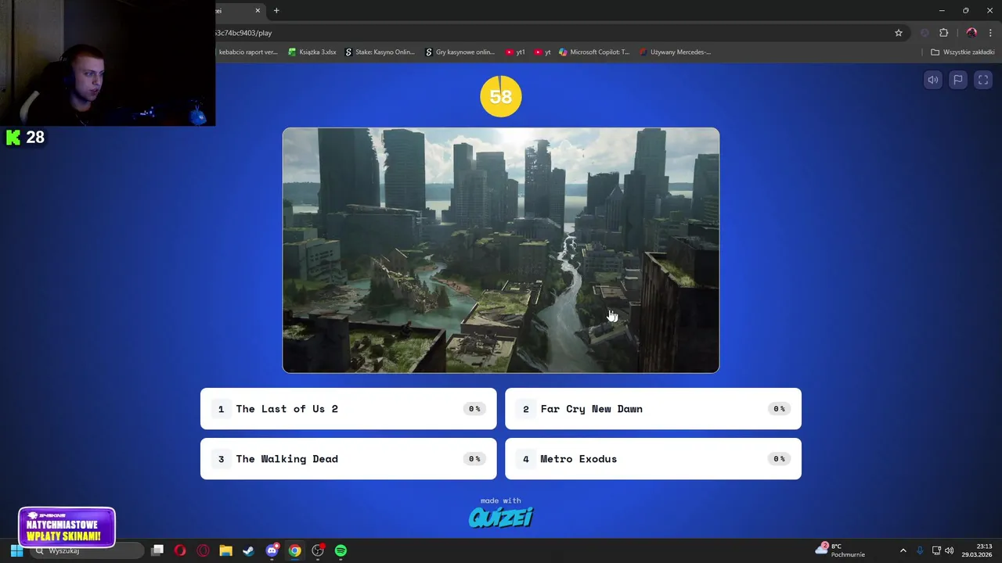1002x563 pixels.
Task: Open the kebabcio raport bookmark
Action: [x=247, y=52]
